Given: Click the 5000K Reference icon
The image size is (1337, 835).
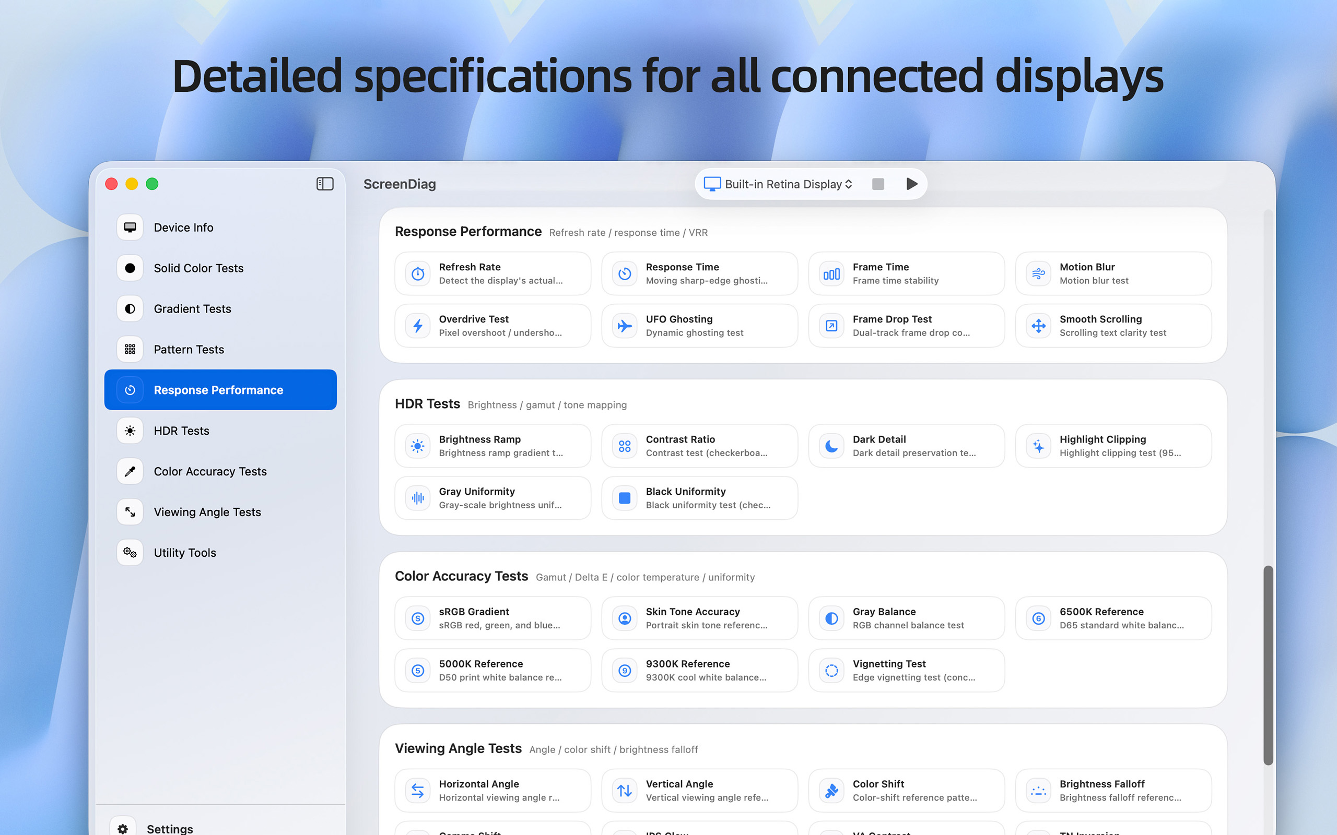Looking at the screenshot, I should click(418, 671).
